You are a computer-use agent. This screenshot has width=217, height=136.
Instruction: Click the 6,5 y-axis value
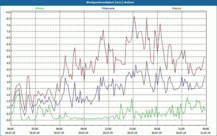[8, 38]
